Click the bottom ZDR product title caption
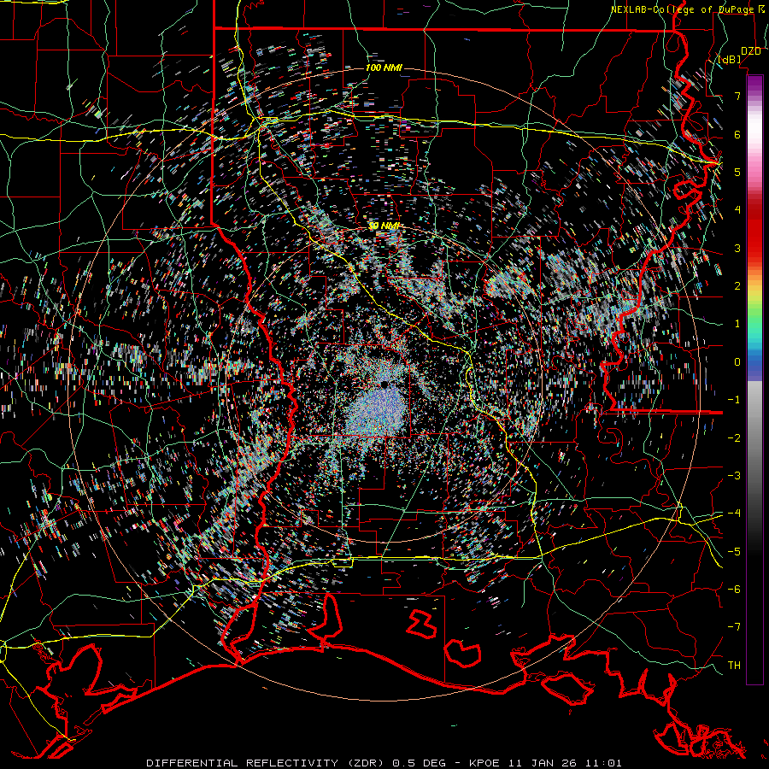This screenshot has width=769, height=769. click(384, 763)
